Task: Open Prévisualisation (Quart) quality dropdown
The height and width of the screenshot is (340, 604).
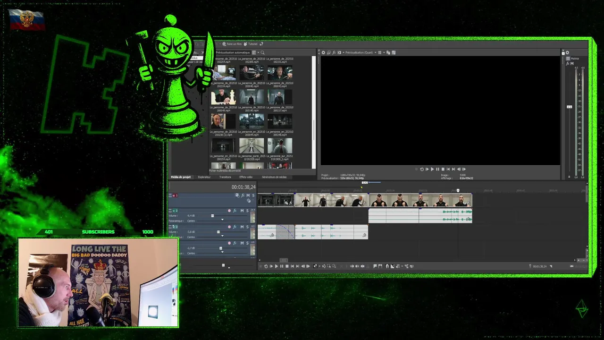Action: click(x=361, y=52)
